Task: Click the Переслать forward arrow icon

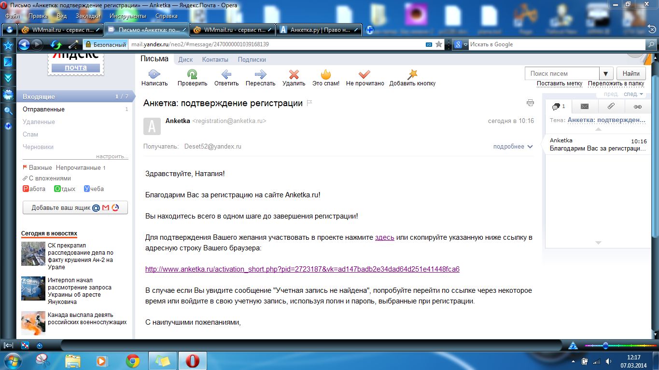Action: click(x=260, y=74)
